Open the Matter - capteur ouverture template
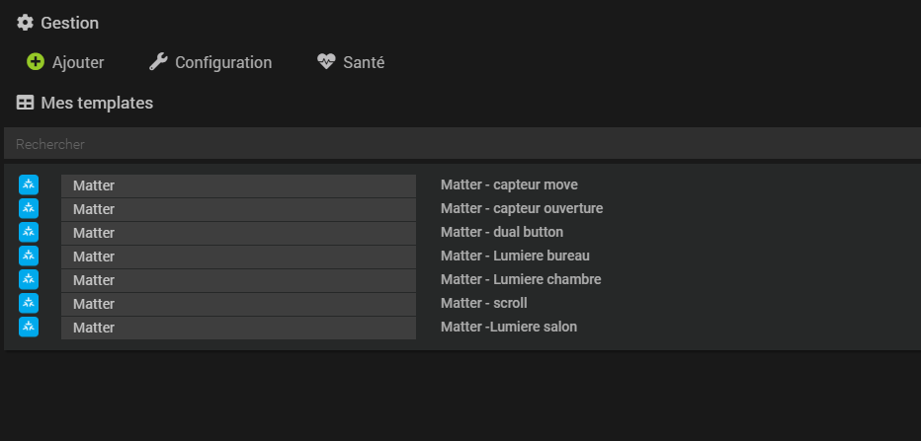Viewport: 921px width, 441px height. [x=521, y=208]
